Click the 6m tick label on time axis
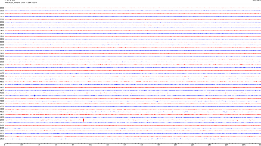This screenshot has width=261, height=146. point(56,145)
